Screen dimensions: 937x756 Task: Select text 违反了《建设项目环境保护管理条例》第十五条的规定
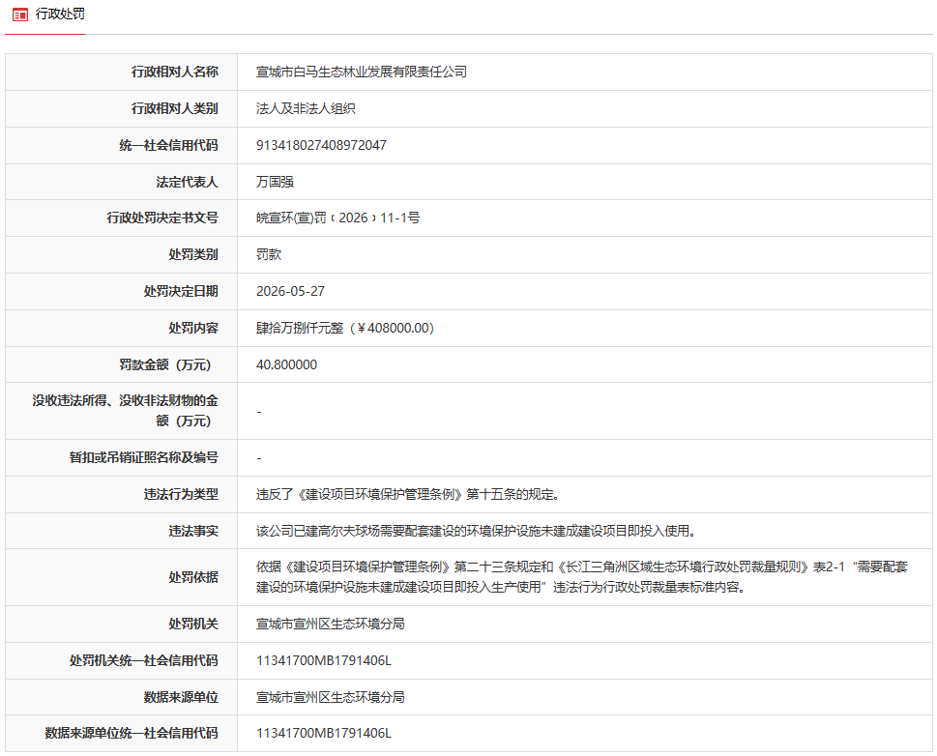coord(408,494)
